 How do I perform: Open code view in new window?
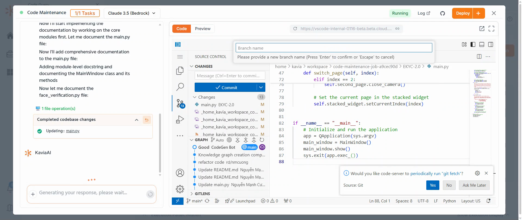point(482,29)
